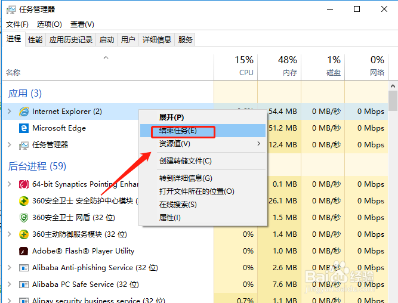Click the 360安全卫士 网盾 shield icon

pos(24,218)
